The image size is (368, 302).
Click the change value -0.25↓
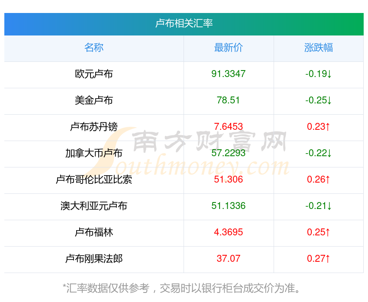(x=319, y=100)
